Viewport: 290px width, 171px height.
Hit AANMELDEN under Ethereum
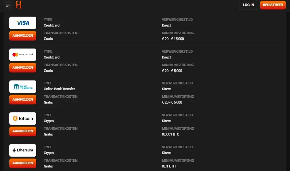pyautogui.click(x=23, y=163)
